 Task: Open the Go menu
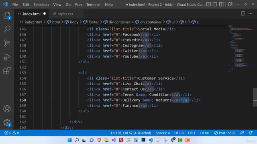pos(68,4)
